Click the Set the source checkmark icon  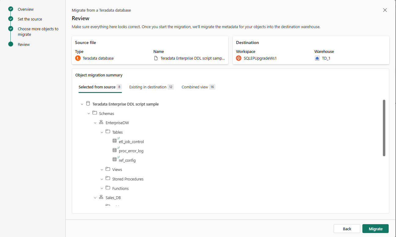point(11,19)
